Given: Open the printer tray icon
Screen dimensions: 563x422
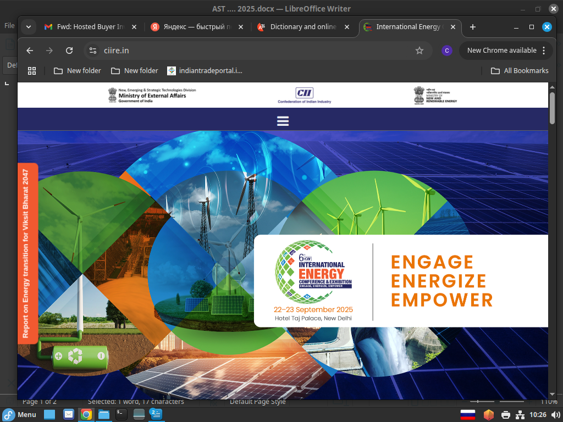Looking at the screenshot, I should click(x=506, y=415).
